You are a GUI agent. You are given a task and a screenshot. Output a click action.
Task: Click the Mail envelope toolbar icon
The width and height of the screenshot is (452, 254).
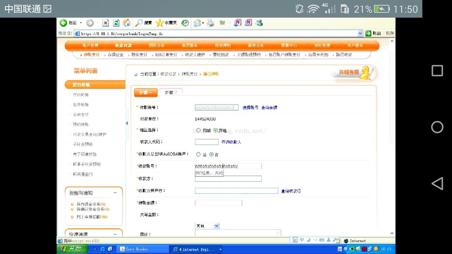[x=197, y=23]
